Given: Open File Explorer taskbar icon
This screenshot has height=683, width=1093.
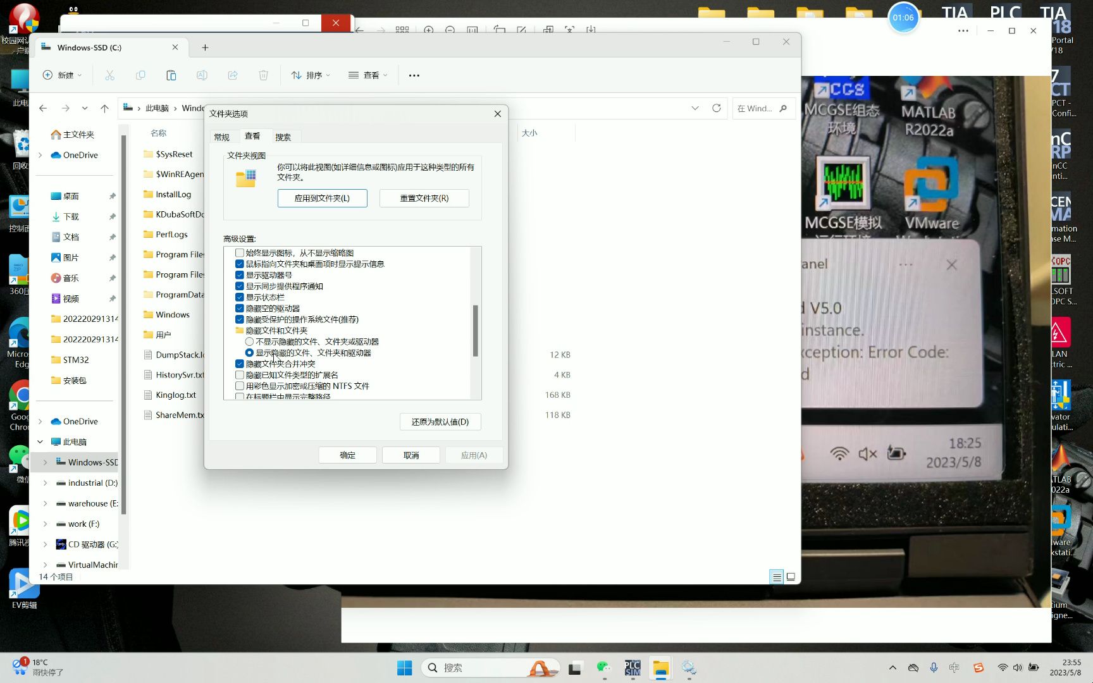Looking at the screenshot, I should click(661, 668).
